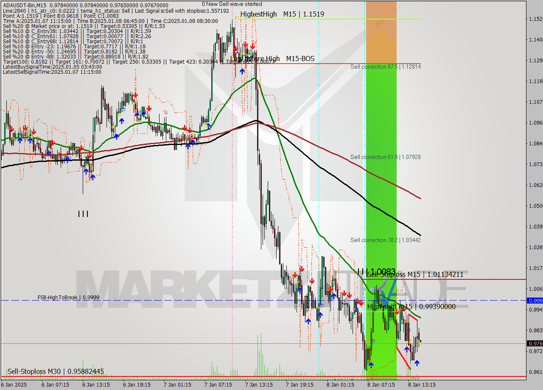
Task: Click the LatestSellSignalTime text line
Action: 52,72
